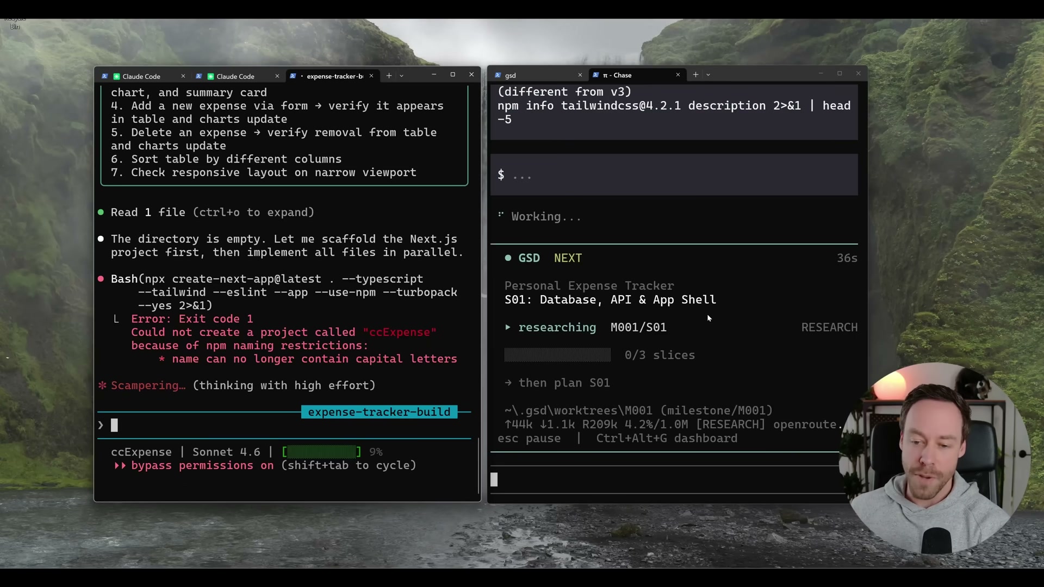
Task: Click the expense-tracker-build label badge
Action: point(379,412)
